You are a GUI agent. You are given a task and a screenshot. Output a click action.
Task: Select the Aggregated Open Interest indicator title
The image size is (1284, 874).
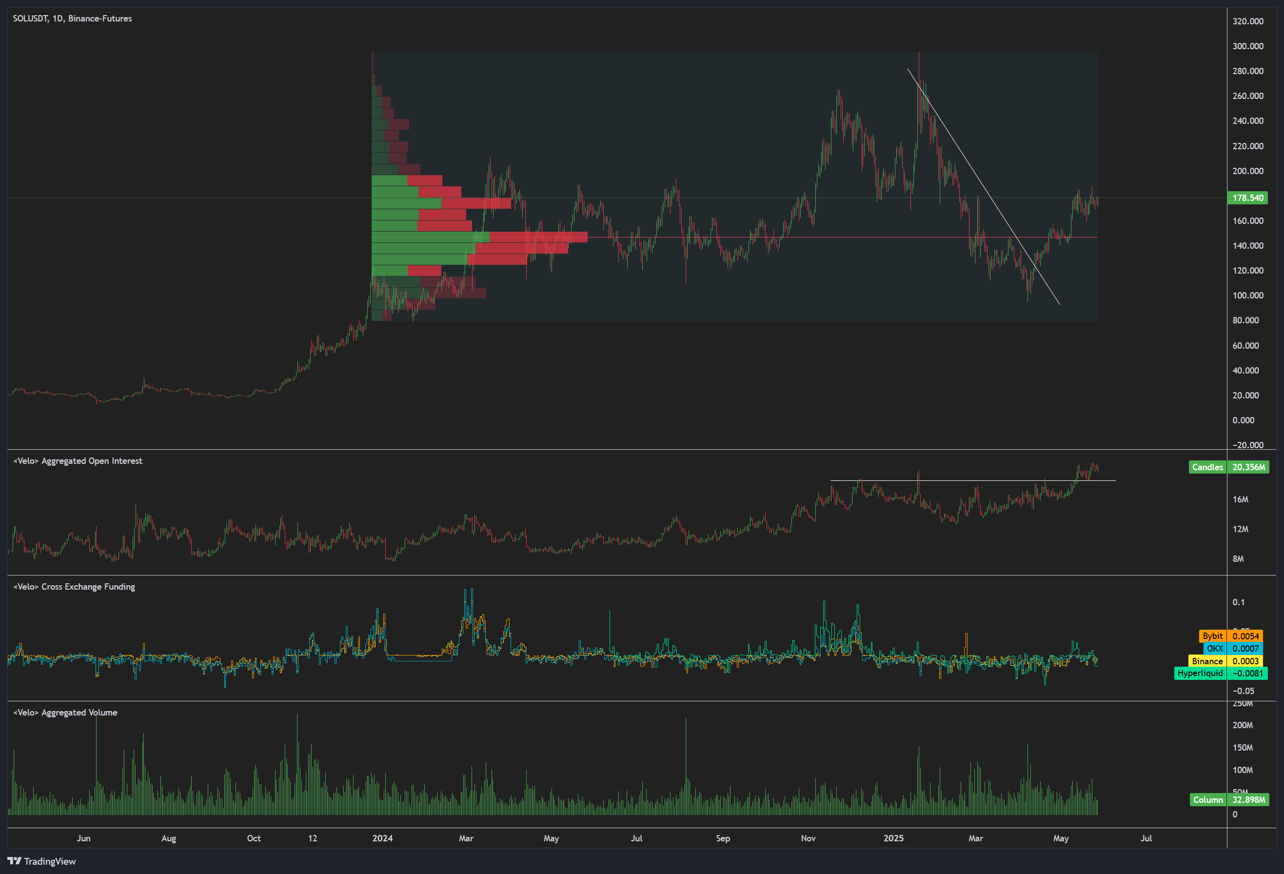click(78, 460)
